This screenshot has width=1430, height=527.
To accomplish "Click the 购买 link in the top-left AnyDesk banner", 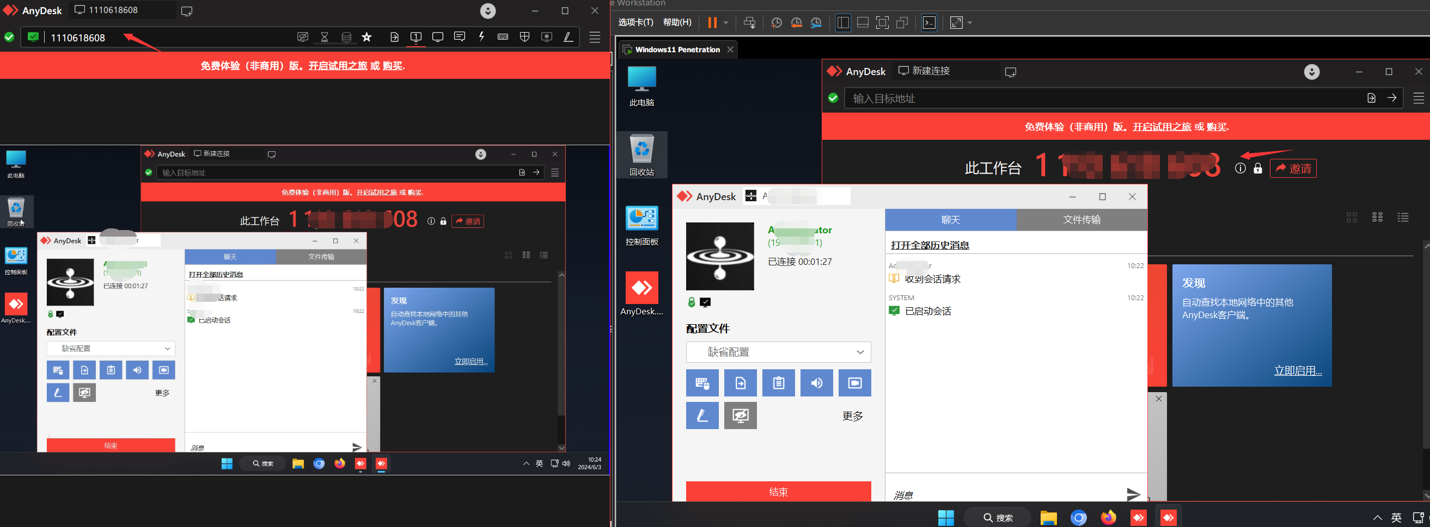I will pyautogui.click(x=393, y=66).
